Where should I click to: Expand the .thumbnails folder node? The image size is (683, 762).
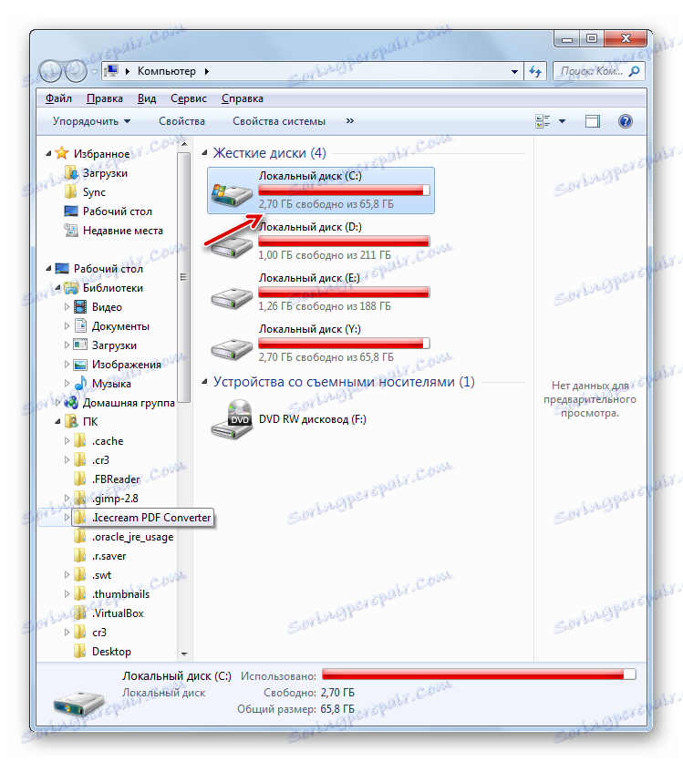click(67, 594)
